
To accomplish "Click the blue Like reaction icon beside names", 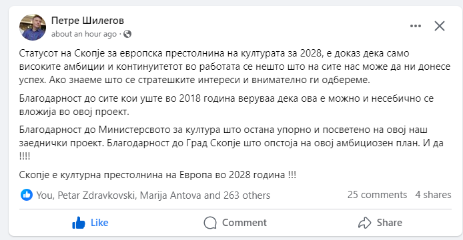I will [27, 195].
